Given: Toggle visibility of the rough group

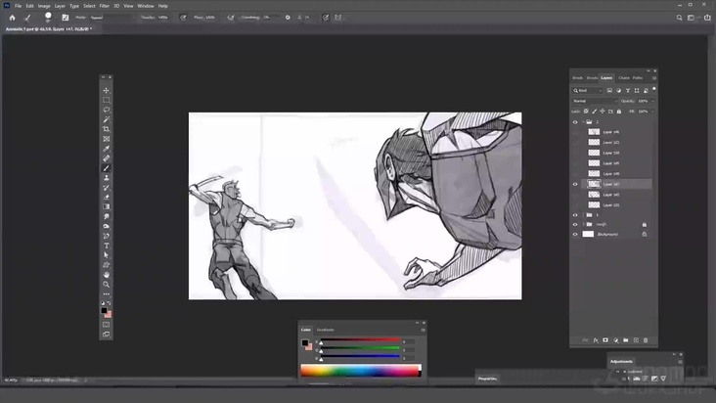Looking at the screenshot, I should 575,224.
